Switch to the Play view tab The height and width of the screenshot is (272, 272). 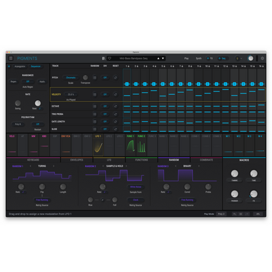pos(186,58)
